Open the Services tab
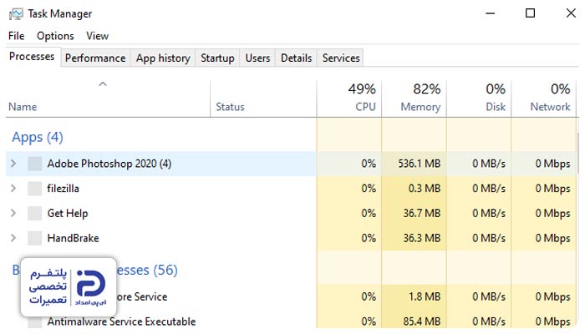The height and width of the screenshot is (334, 585). pos(341,58)
